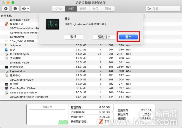Click the 活动监视器 process icon
Image resolution: width=182 pixels, height=128 pixels.
7,67
